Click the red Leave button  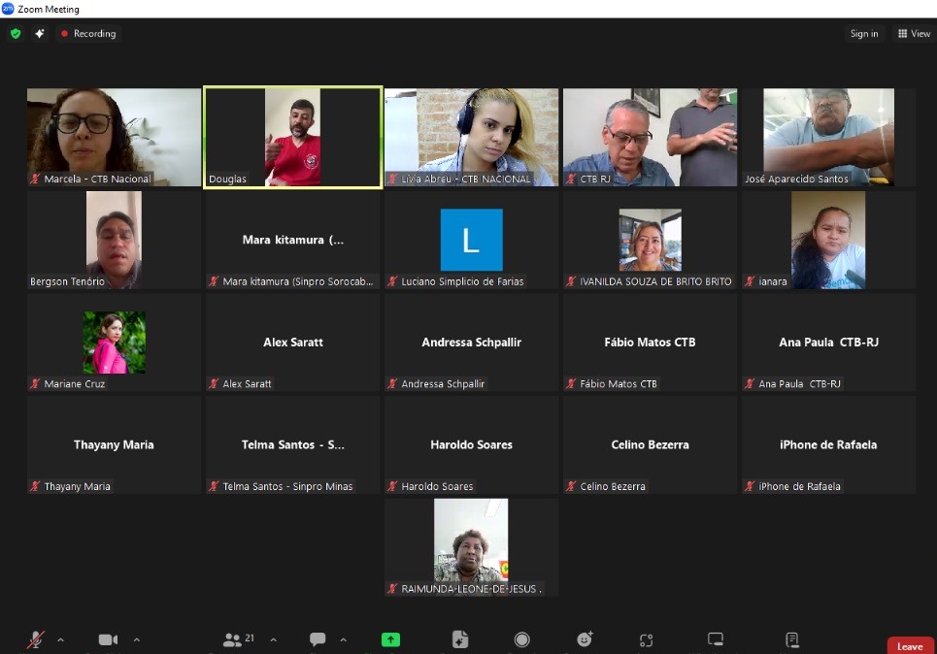tap(910, 645)
